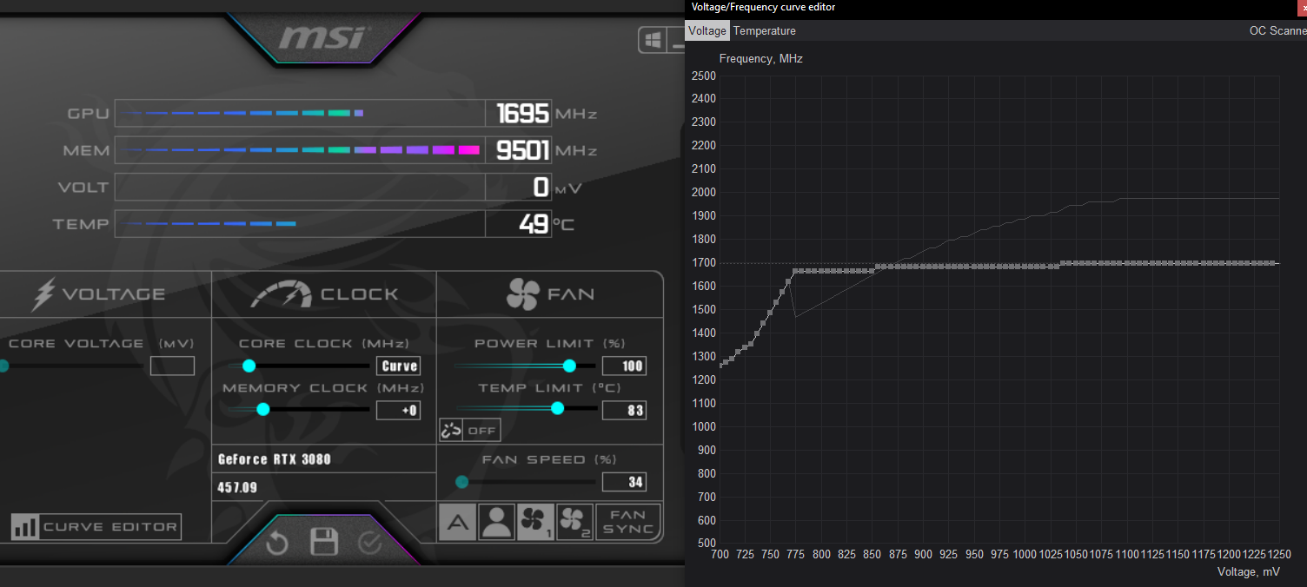Click the temperature reading '49'
The height and width of the screenshot is (587, 1307).
tap(534, 224)
